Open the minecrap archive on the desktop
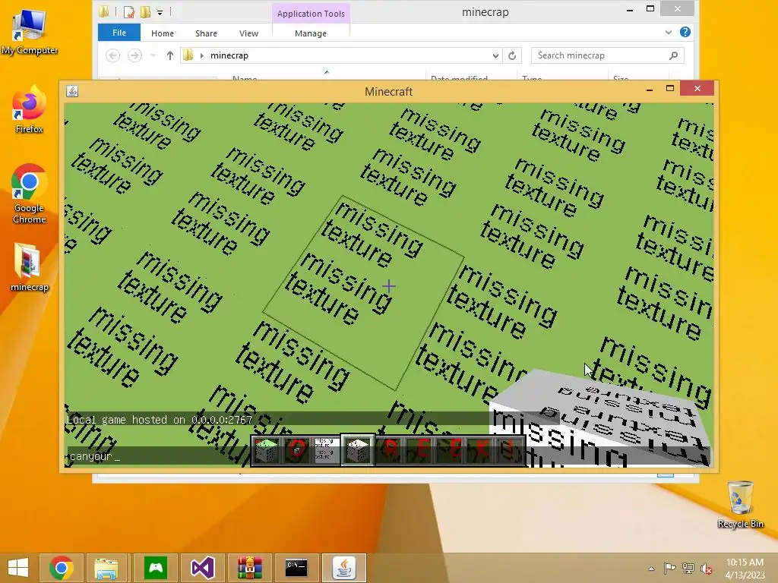 [x=30, y=267]
